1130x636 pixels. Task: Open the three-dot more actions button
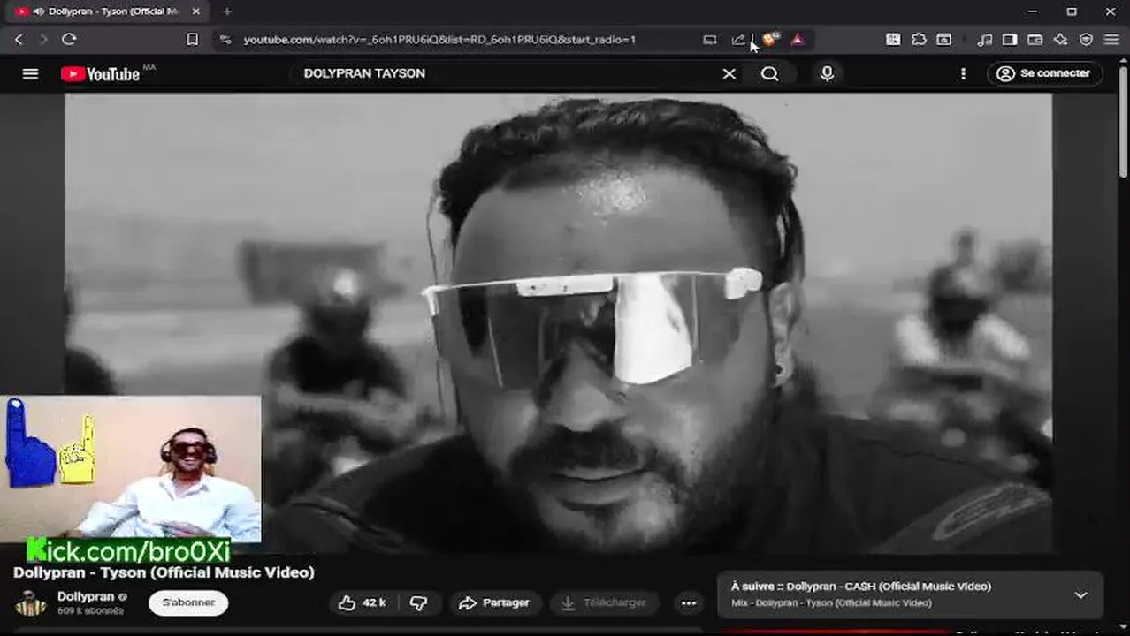689,603
